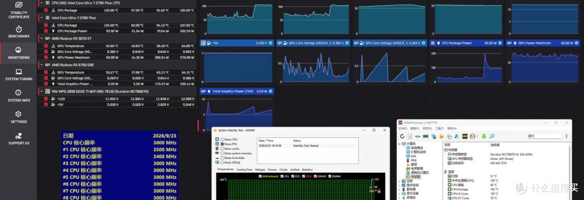Click the search field in AIDA64 Extreme
This screenshot has width=584, height=200.
545,136
